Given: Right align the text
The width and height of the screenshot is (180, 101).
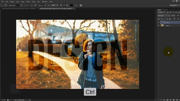Looking at the screenshot, I should click(x=67, y=5).
